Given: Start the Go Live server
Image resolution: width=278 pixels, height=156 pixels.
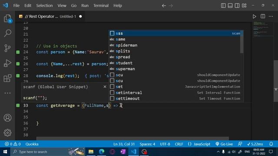Looking at the screenshot, I should click(x=224, y=144).
